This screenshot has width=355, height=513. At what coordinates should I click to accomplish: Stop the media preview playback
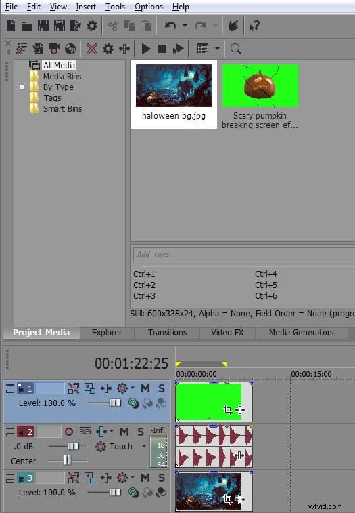pos(162,49)
